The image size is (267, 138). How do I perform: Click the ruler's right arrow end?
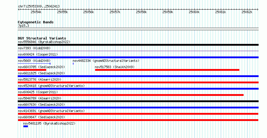coord(258,9)
